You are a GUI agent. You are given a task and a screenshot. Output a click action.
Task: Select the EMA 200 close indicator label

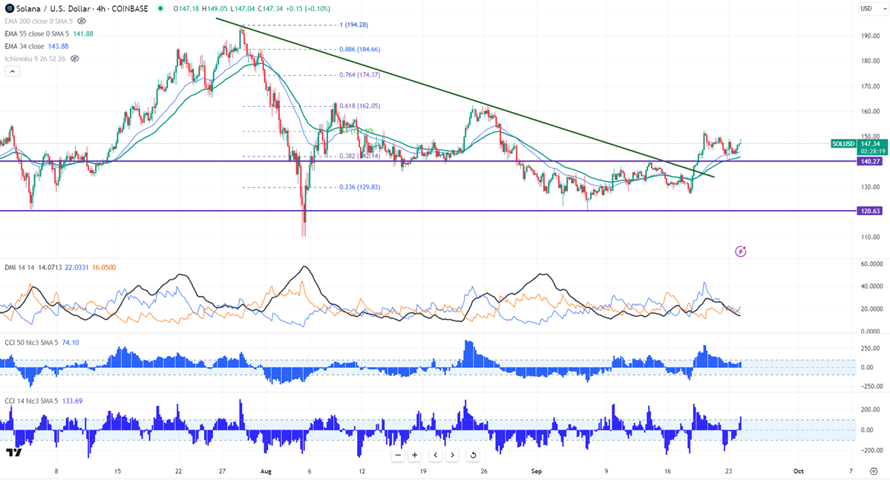[x=39, y=21]
